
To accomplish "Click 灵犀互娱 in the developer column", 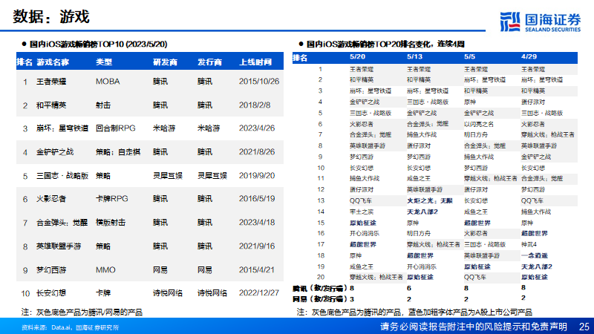I will pos(168,176).
